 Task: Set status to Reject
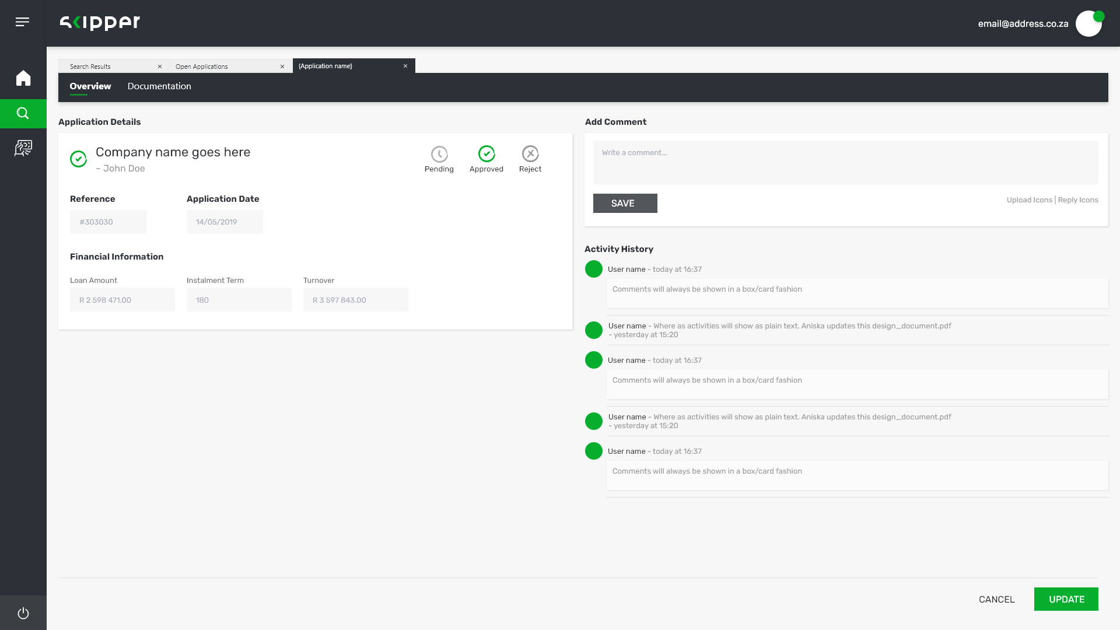click(530, 159)
